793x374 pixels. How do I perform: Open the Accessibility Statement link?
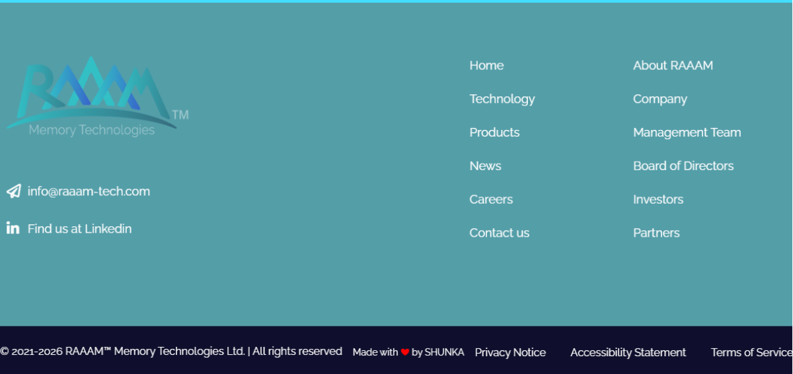[x=628, y=353]
